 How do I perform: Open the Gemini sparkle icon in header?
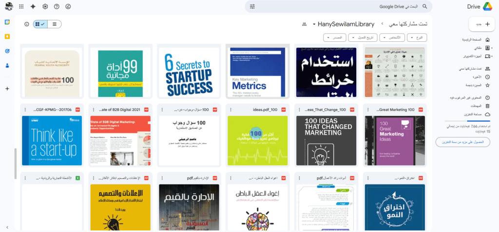(33, 7)
